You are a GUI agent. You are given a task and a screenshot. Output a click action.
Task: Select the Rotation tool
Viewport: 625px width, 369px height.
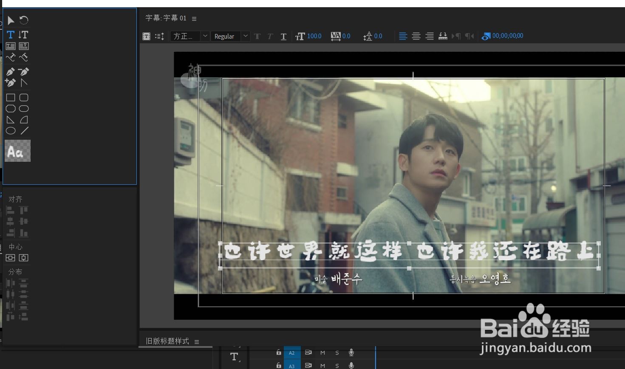tap(24, 20)
